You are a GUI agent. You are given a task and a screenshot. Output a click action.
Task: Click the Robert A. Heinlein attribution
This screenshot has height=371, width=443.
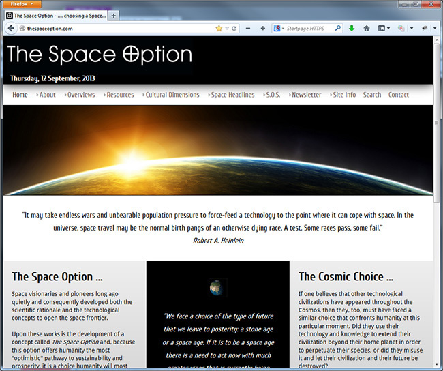pos(218,241)
